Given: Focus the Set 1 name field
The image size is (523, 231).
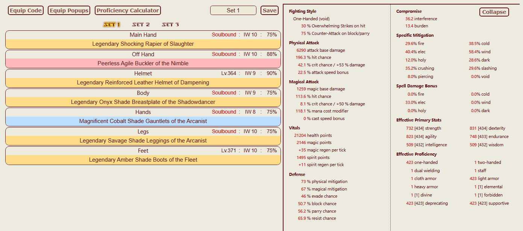Looking at the screenshot, I should (x=233, y=10).
